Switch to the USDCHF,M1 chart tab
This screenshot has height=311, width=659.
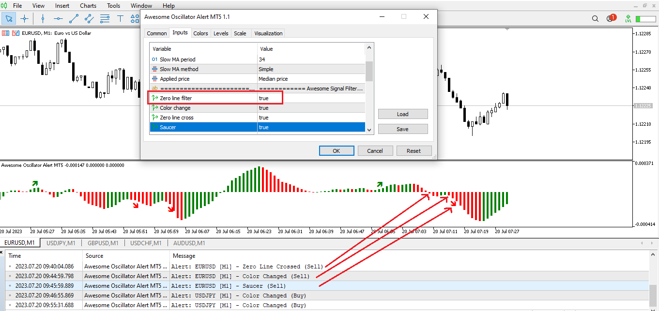(x=145, y=243)
